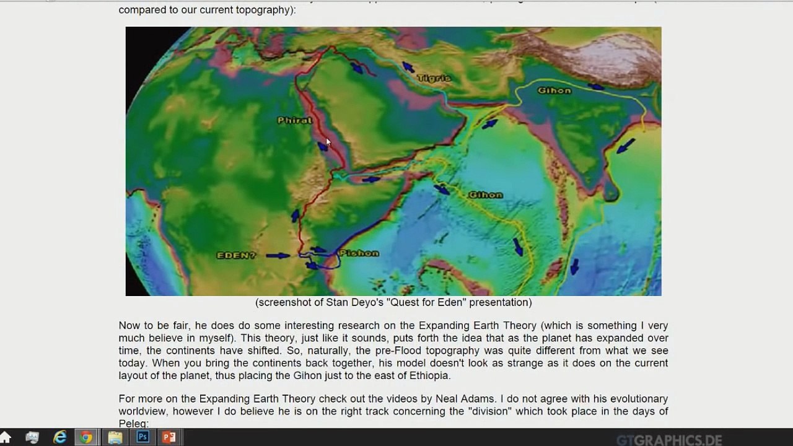Click the caption mentioning "Quest for Eden" presentation
Viewport: 793px width, 446px height.
point(393,302)
